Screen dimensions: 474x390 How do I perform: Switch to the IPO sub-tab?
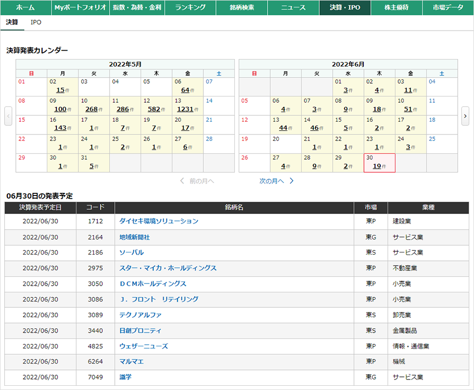(36, 23)
